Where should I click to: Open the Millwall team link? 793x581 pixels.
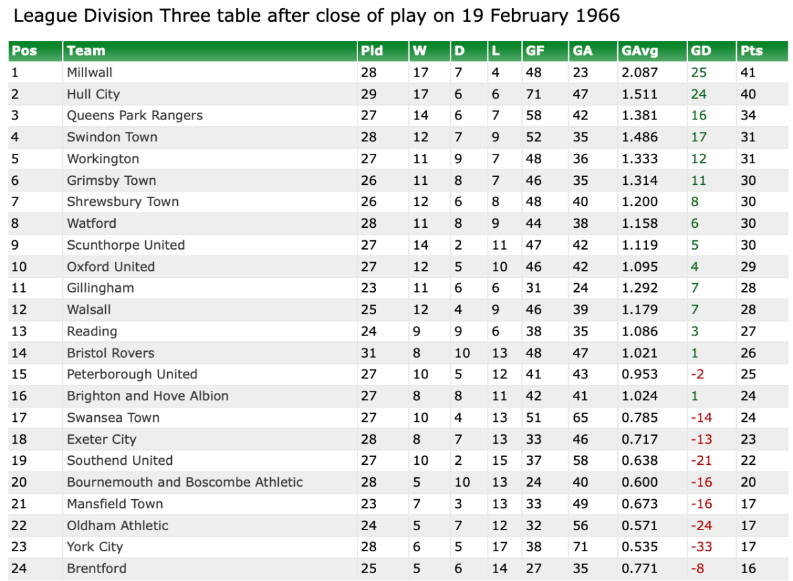click(x=90, y=72)
